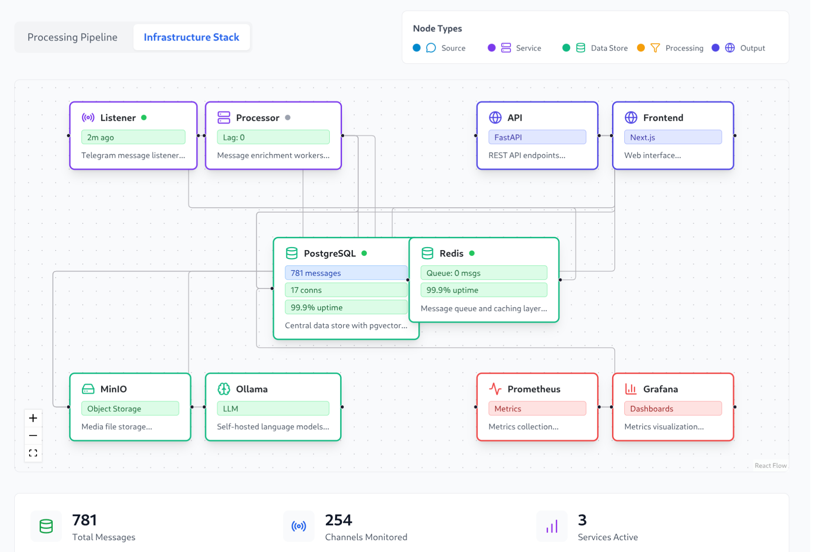Click the '781 messages' badge in PostgreSQL

(345, 273)
